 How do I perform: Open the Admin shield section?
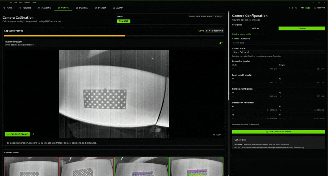pos(118,8)
